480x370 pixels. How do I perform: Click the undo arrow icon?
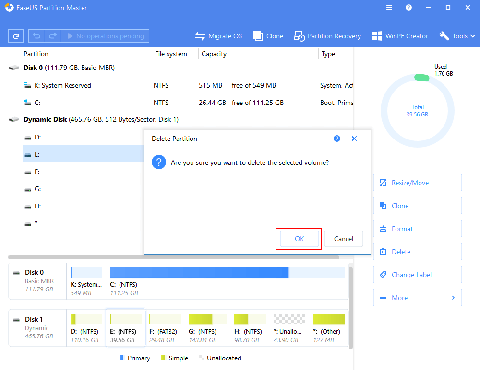(x=37, y=36)
